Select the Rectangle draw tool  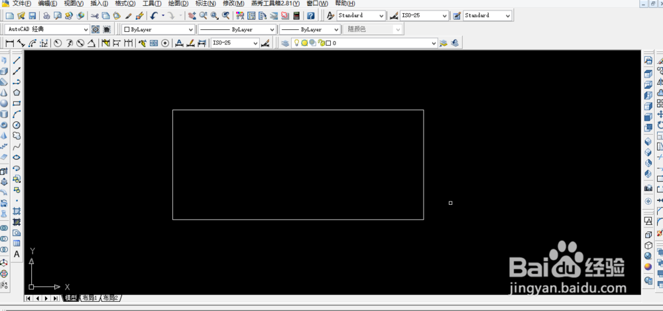point(17,103)
